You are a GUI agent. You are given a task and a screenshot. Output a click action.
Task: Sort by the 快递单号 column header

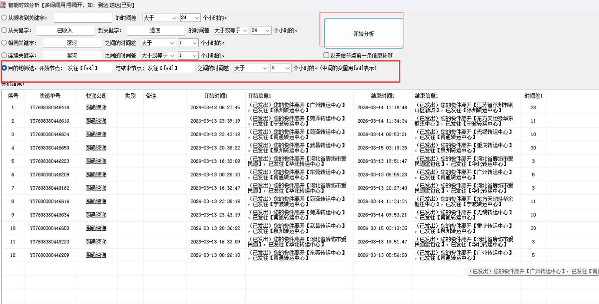(50, 96)
